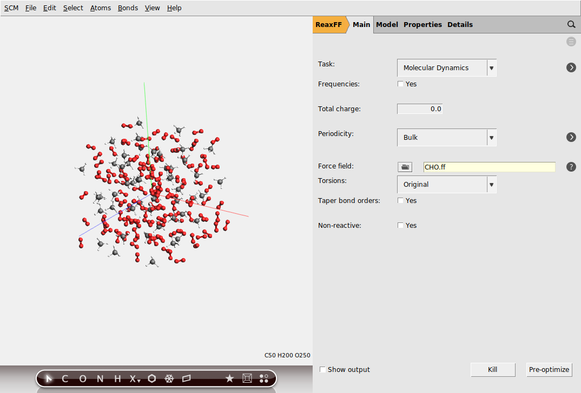Screen dimensions: 581x393
Task: Open the Atoms menu
Action: [101, 8]
